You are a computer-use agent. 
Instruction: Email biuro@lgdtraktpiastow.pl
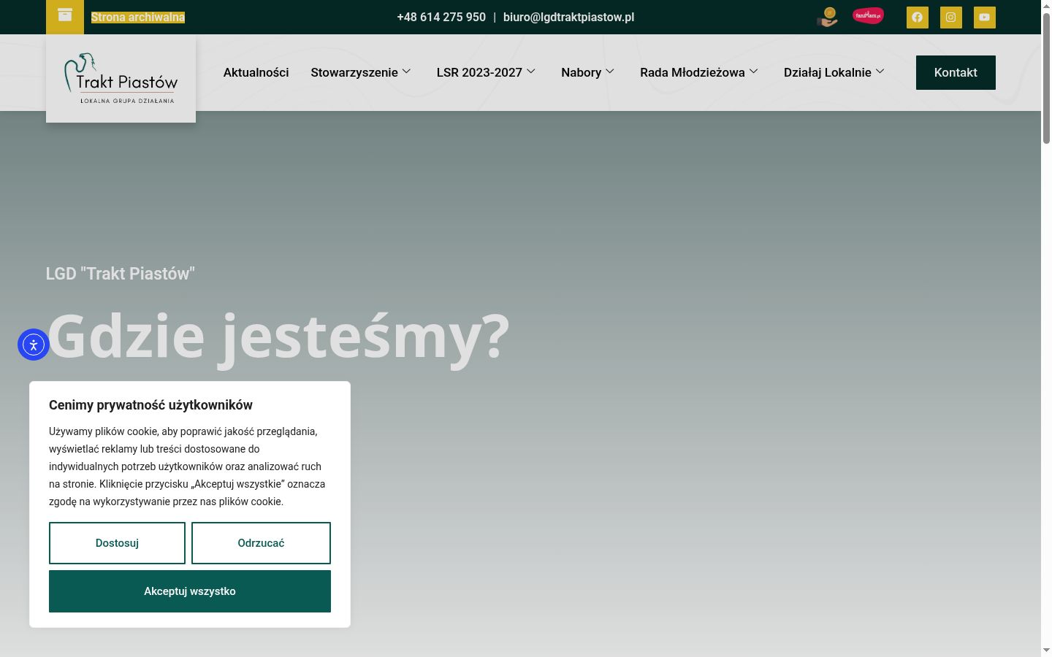(x=568, y=17)
